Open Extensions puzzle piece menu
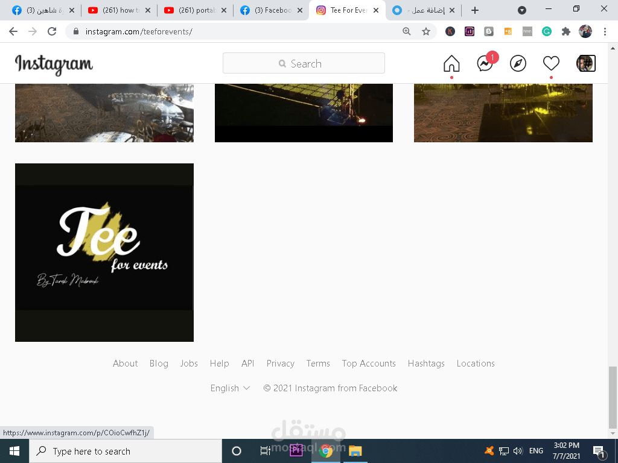 (x=566, y=31)
